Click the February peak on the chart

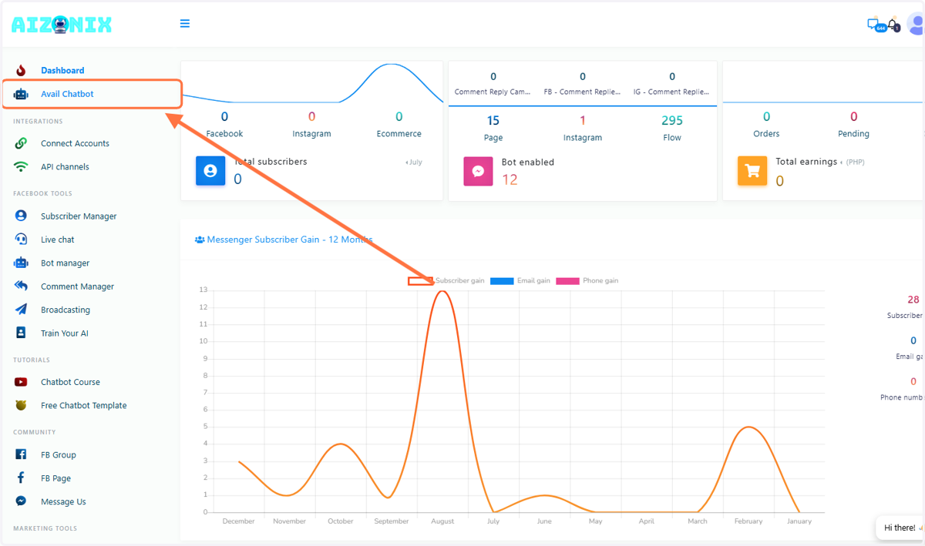click(x=748, y=427)
